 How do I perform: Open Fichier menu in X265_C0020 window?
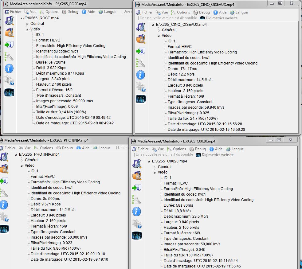140,149
